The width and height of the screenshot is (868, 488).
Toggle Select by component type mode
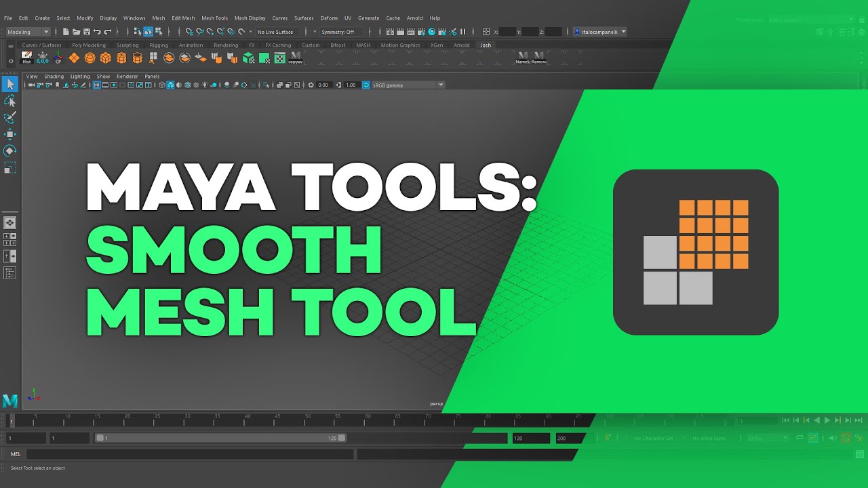(x=158, y=32)
